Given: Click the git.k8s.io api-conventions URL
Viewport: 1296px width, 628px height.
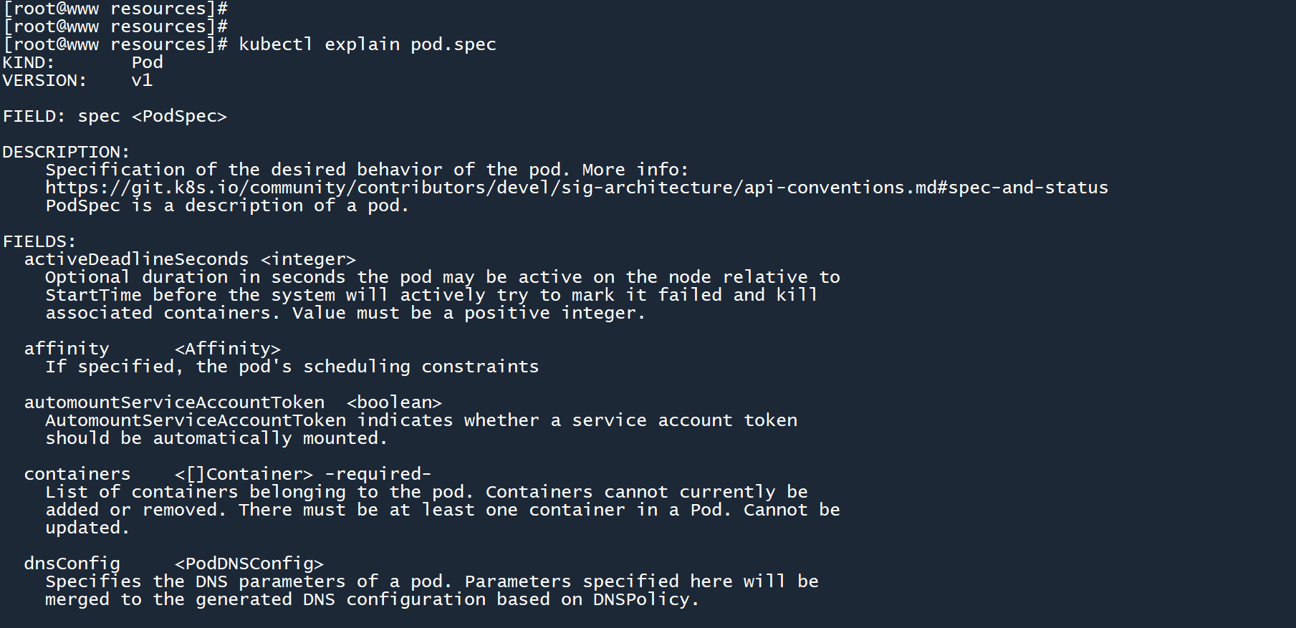Looking at the screenshot, I should click(x=577, y=188).
